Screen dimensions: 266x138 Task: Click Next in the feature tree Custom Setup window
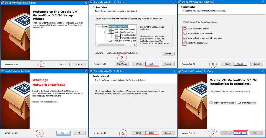[152, 64]
